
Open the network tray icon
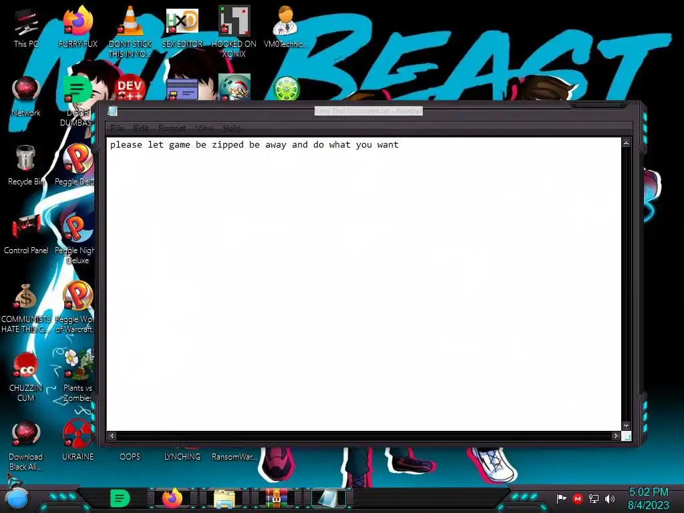pos(594,498)
